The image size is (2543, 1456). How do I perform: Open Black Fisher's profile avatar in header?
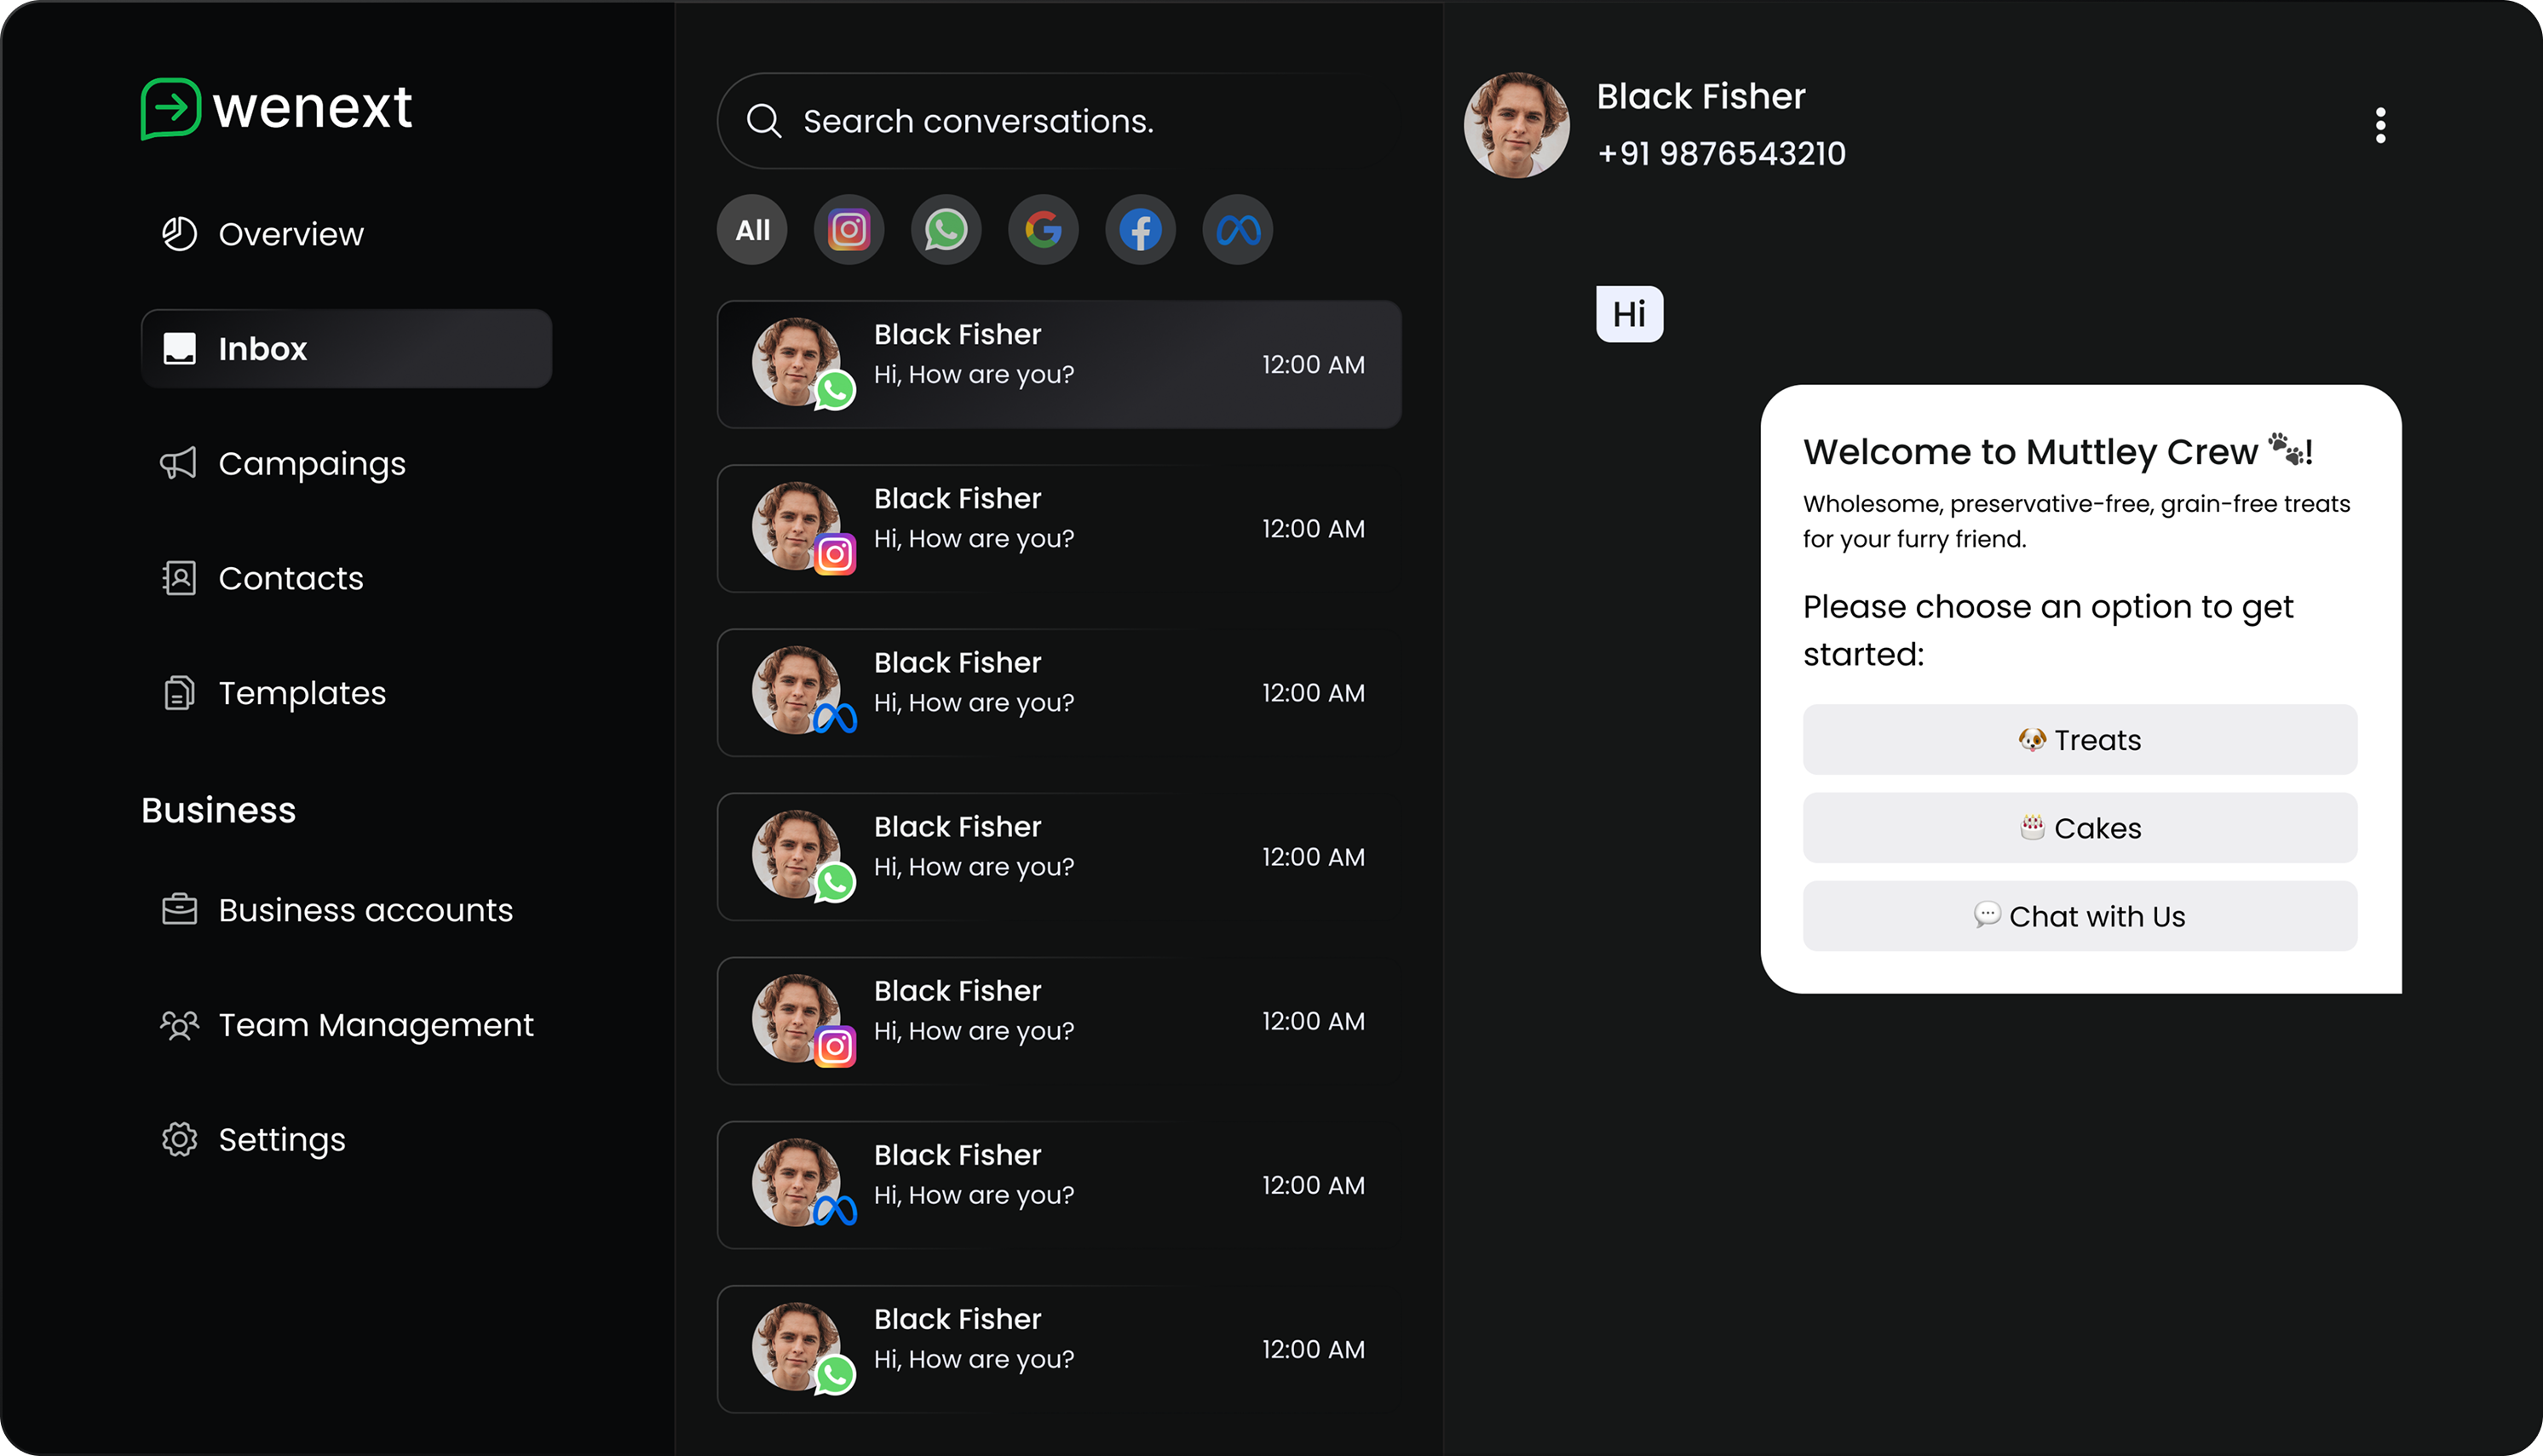(x=1516, y=126)
